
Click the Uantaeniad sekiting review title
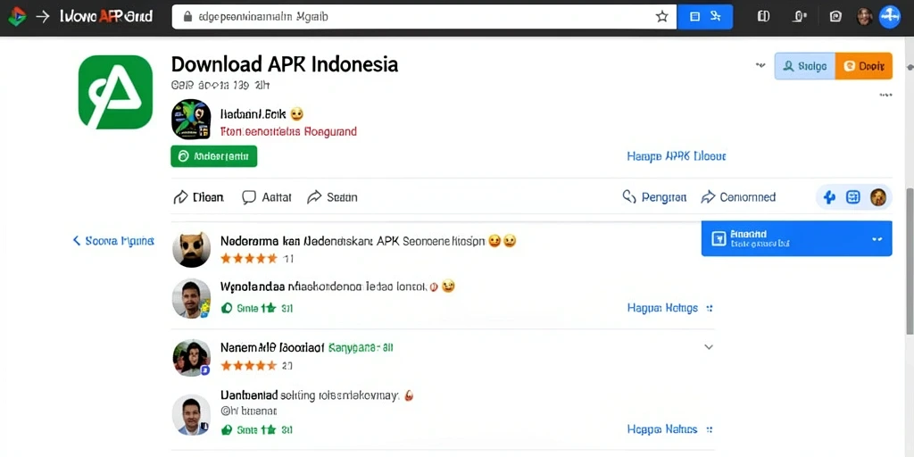(310, 395)
